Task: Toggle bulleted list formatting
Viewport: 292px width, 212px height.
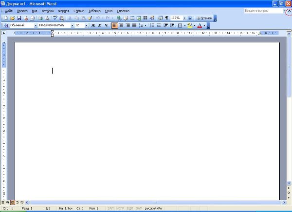Action: [x=159, y=25]
